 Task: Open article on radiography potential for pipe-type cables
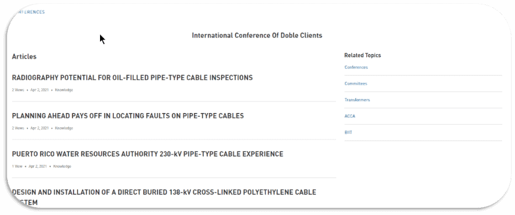tap(133, 78)
